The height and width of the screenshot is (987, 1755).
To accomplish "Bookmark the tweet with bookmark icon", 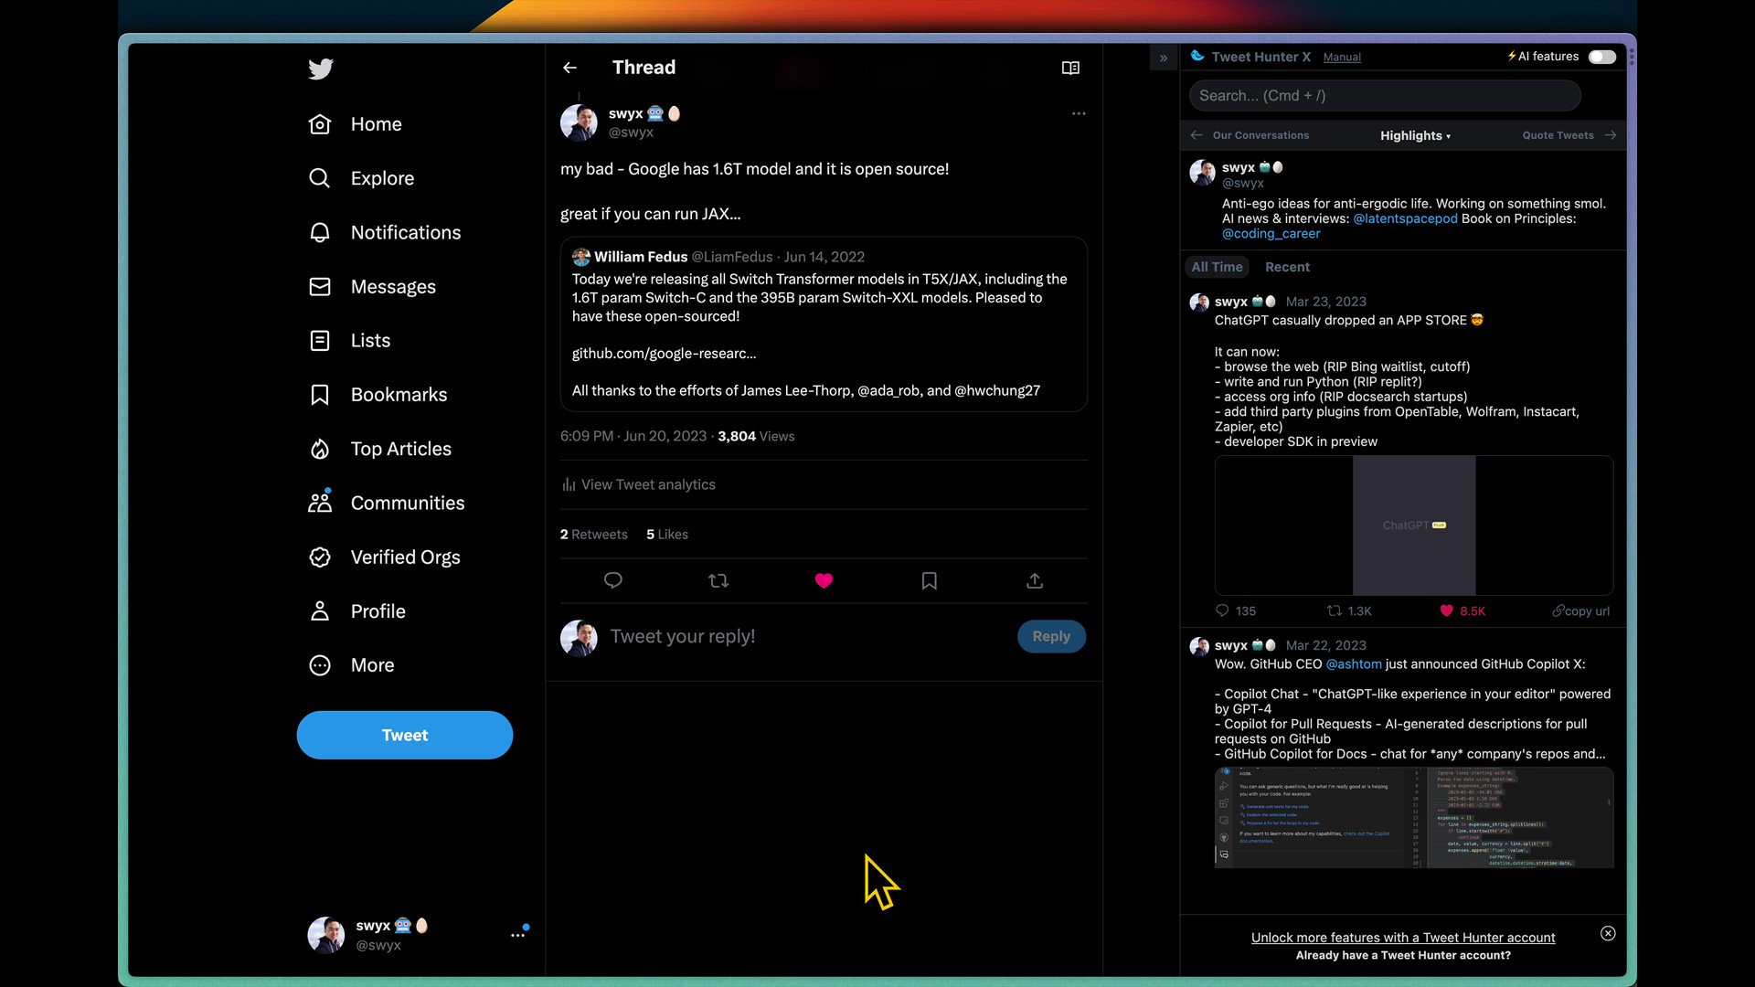I will click(x=930, y=580).
